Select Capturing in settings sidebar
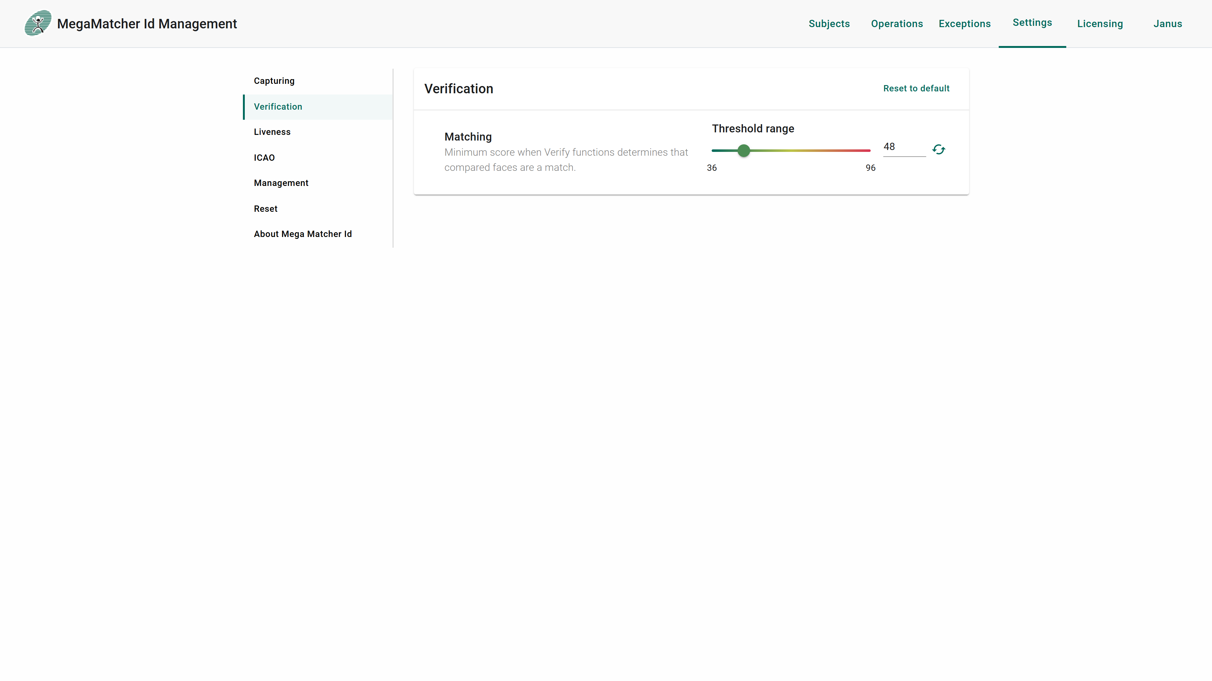The image size is (1212, 681). coord(318,81)
